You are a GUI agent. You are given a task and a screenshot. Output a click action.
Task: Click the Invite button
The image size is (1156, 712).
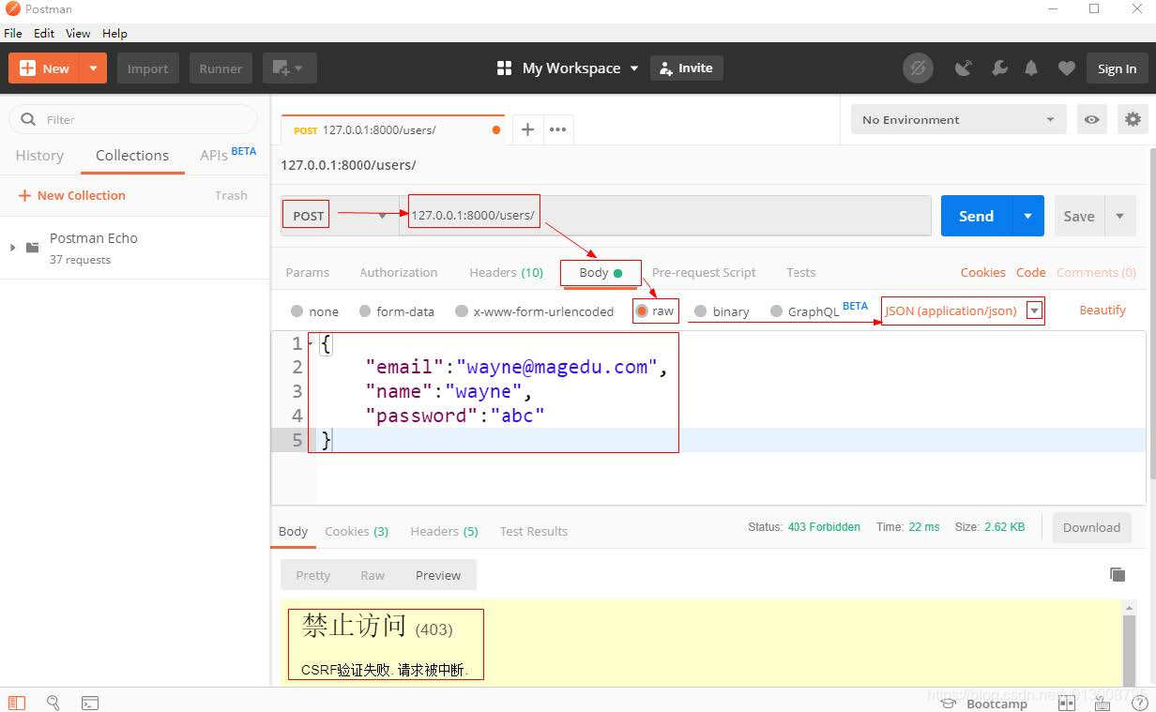(687, 68)
